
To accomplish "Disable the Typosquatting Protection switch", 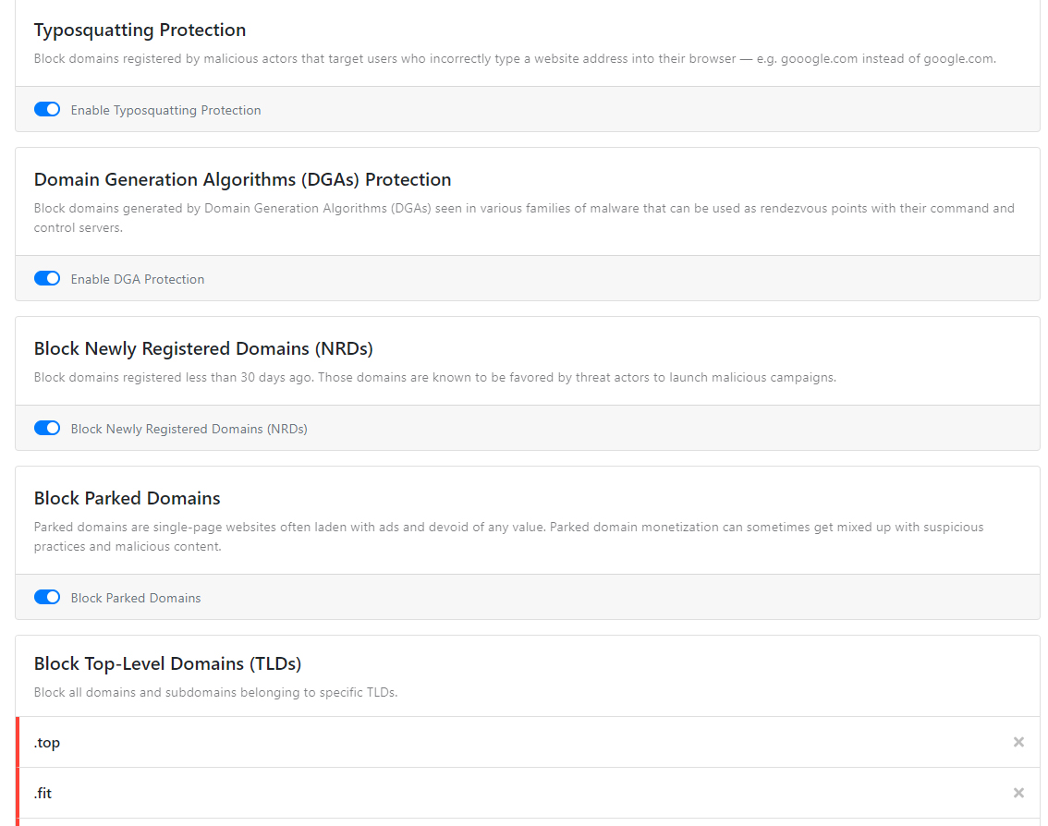I will click(x=47, y=110).
